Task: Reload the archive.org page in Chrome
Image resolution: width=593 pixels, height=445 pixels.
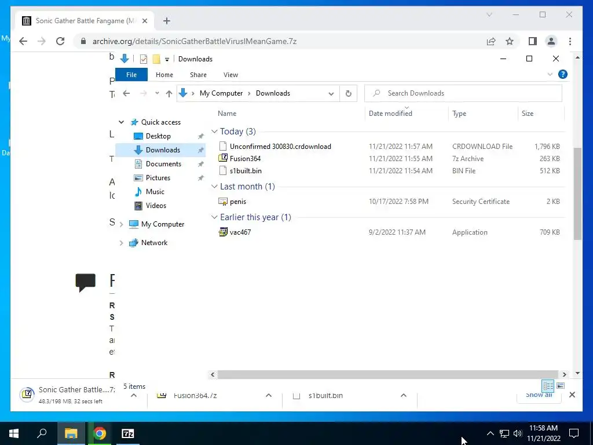Action: 60,41
